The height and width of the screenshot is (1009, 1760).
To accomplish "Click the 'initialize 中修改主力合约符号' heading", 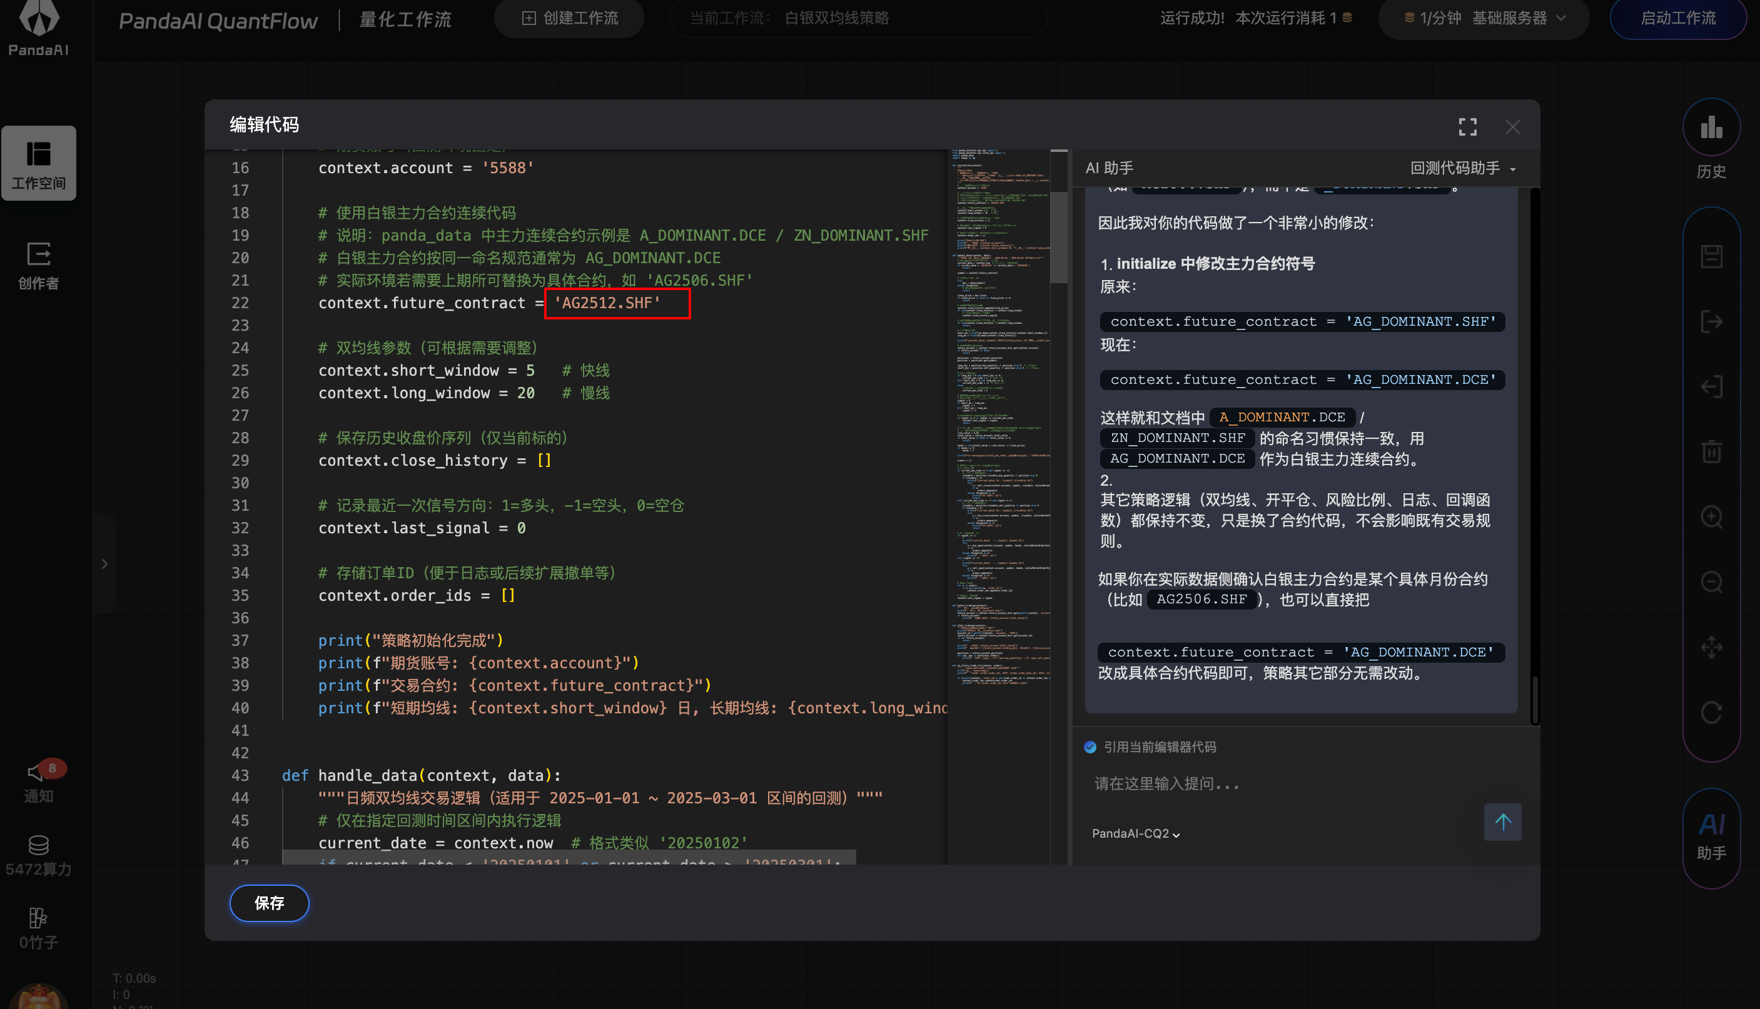I will (1215, 264).
